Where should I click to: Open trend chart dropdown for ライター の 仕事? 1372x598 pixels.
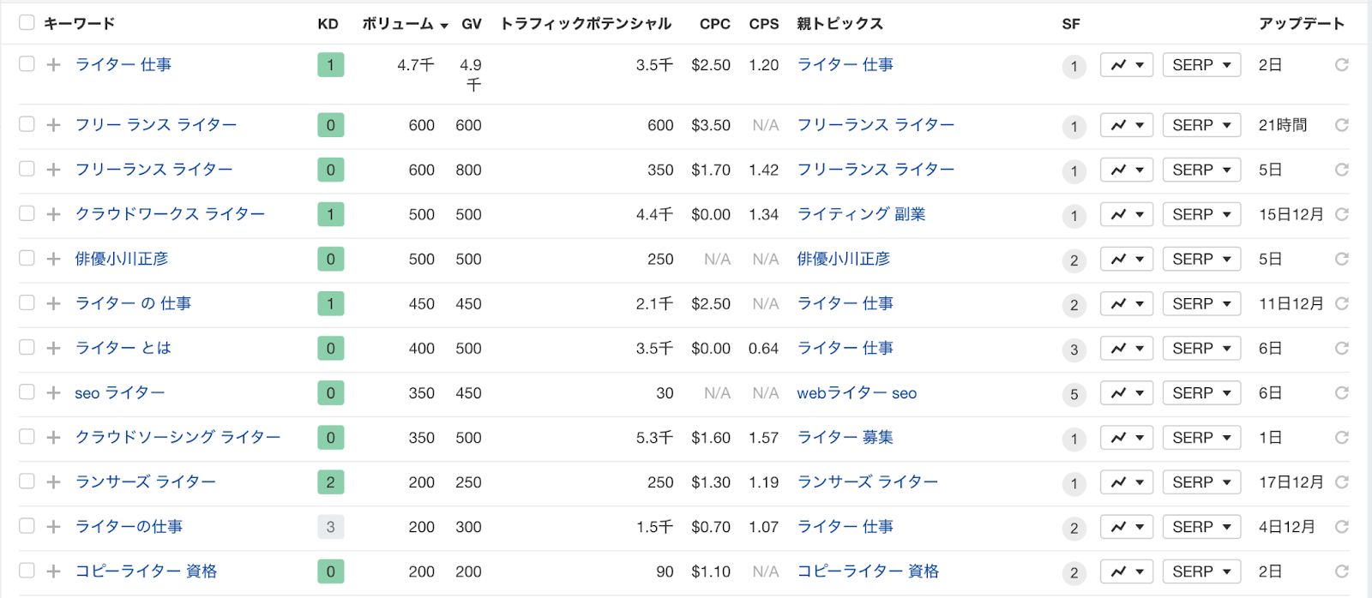click(1127, 304)
